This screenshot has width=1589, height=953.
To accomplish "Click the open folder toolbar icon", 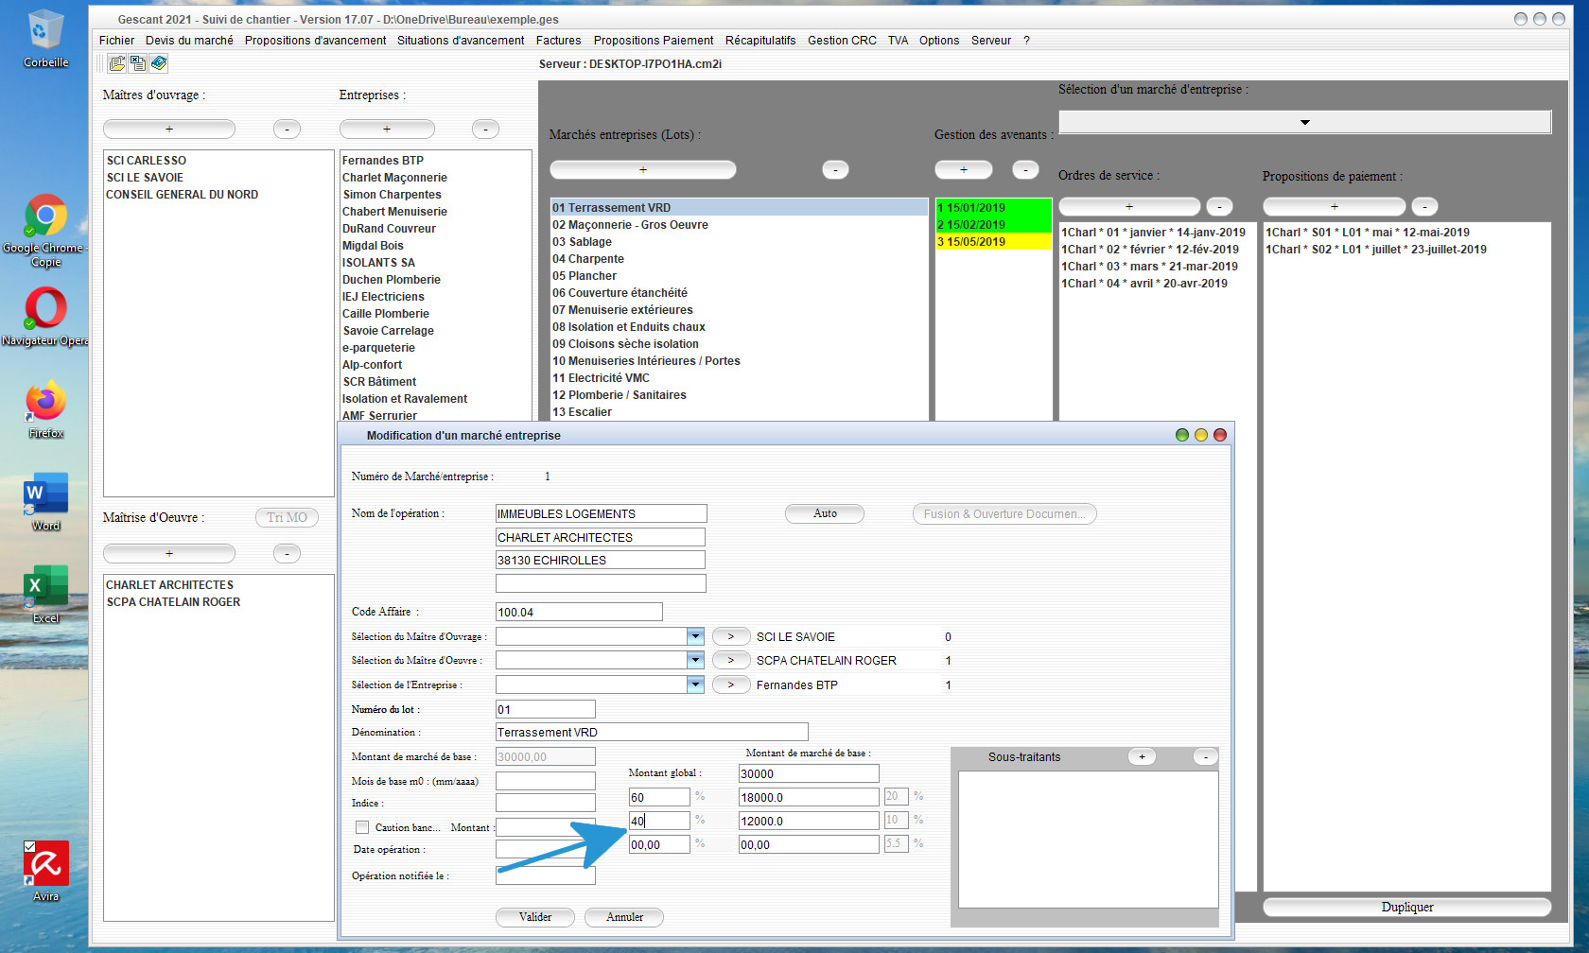I will (117, 63).
